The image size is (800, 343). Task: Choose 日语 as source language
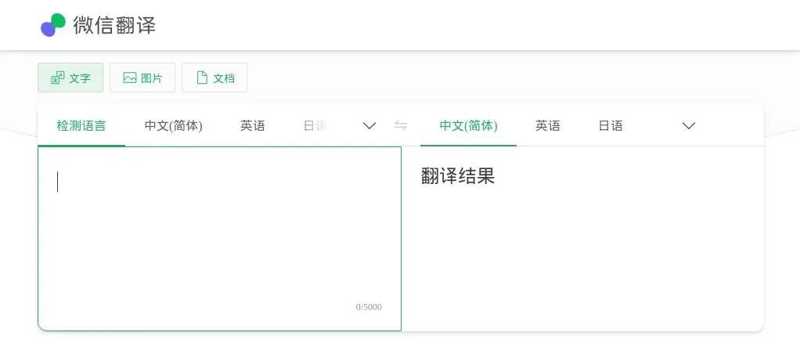(x=315, y=125)
